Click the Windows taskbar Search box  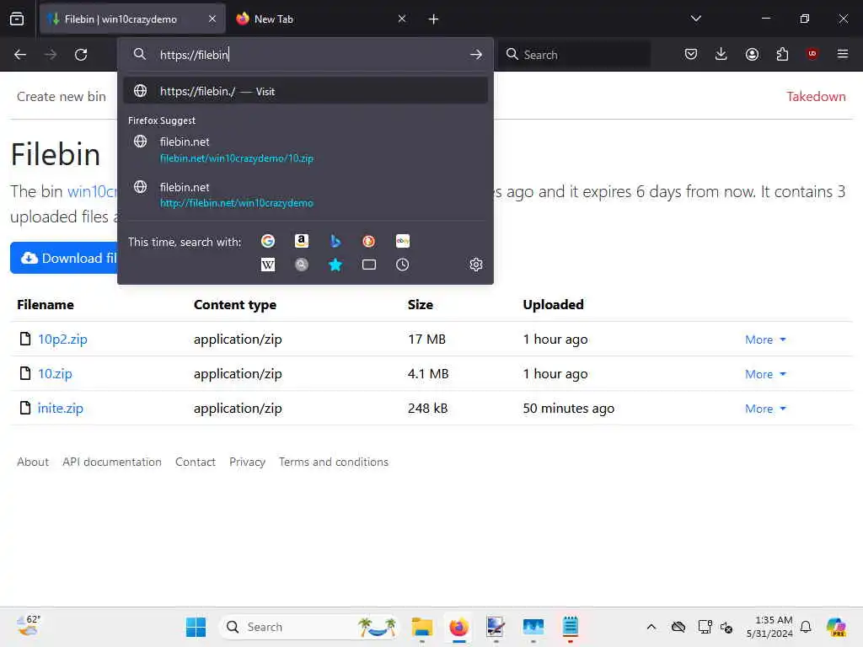[308, 627]
